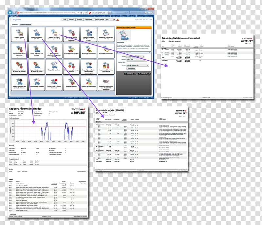Select Rapport de début et fin de travail
The image size is (262, 225).
[x=106, y=67]
